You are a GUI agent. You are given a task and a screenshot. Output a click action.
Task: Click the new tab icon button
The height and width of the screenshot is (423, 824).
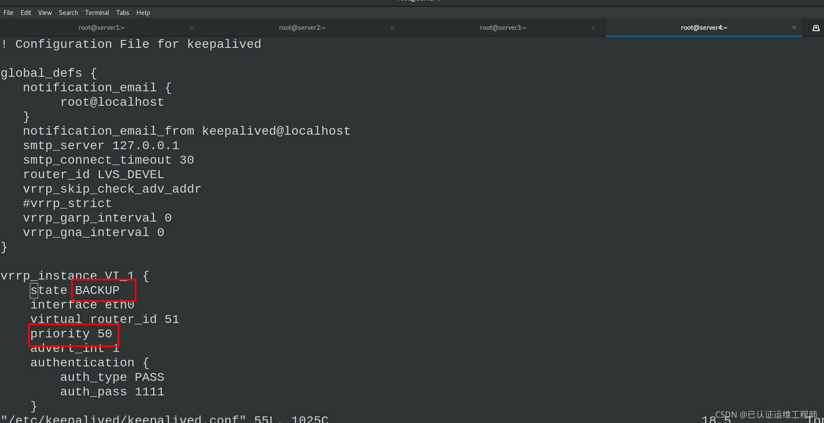pos(816,28)
